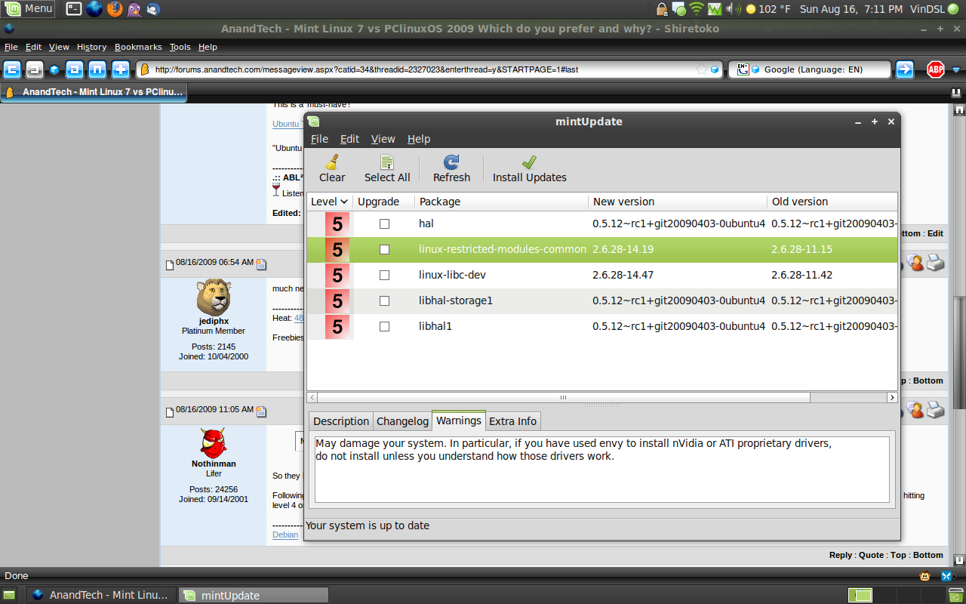The width and height of the screenshot is (966, 604).
Task: Click the New version column header
Action: point(678,202)
